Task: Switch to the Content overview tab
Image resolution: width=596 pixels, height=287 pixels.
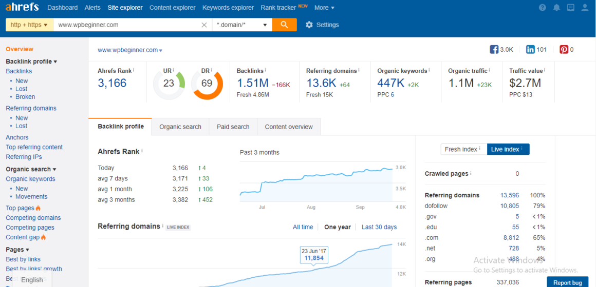Action: (289, 127)
